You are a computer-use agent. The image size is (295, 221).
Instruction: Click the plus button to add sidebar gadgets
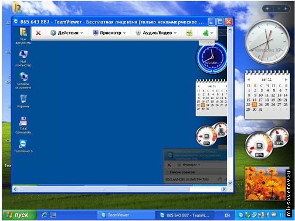pyautogui.click(x=267, y=9)
